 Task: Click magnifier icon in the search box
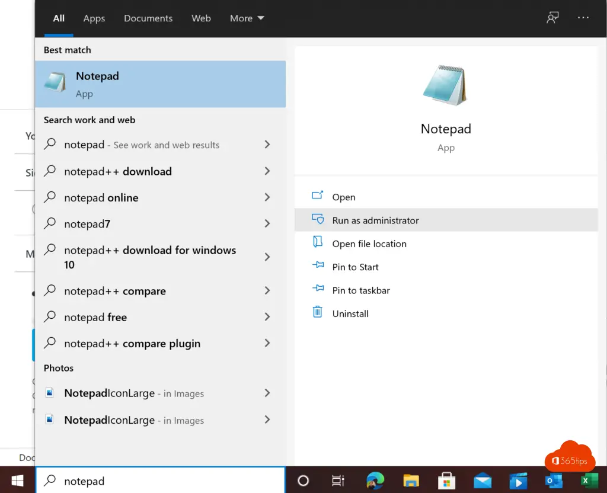click(x=50, y=480)
